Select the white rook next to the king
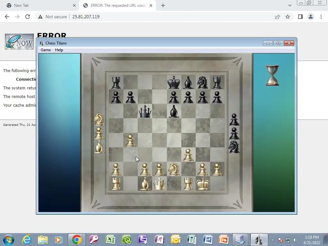This screenshot has height=246, width=328. (188, 184)
